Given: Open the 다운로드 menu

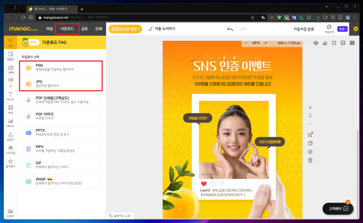Looking at the screenshot, I should (67, 29).
